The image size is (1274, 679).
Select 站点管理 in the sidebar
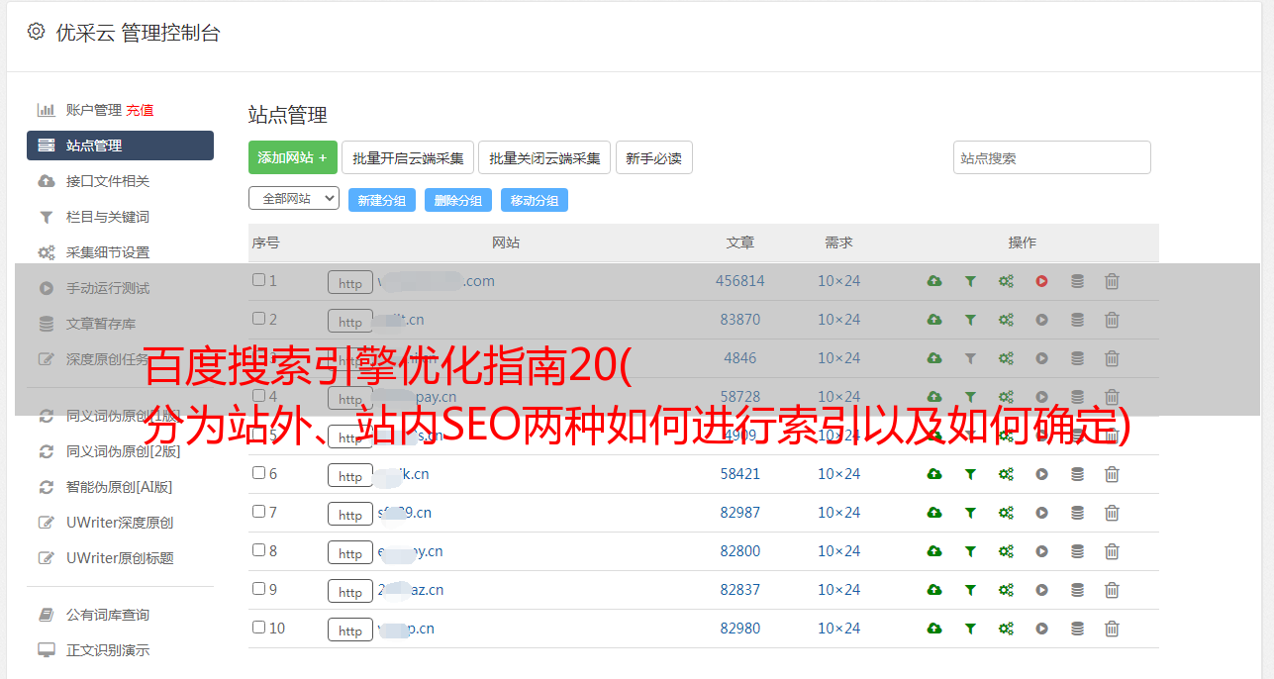(x=120, y=145)
